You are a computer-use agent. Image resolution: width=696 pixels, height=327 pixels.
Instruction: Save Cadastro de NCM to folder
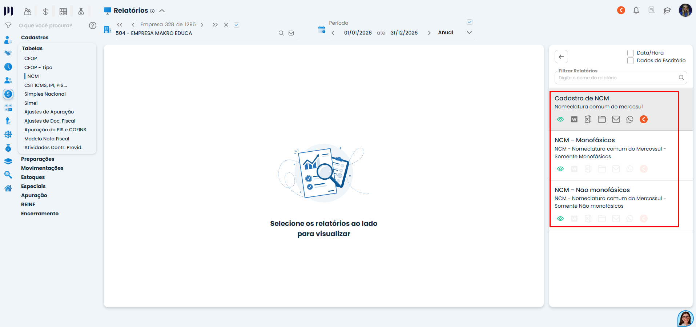(x=602, y=119)
